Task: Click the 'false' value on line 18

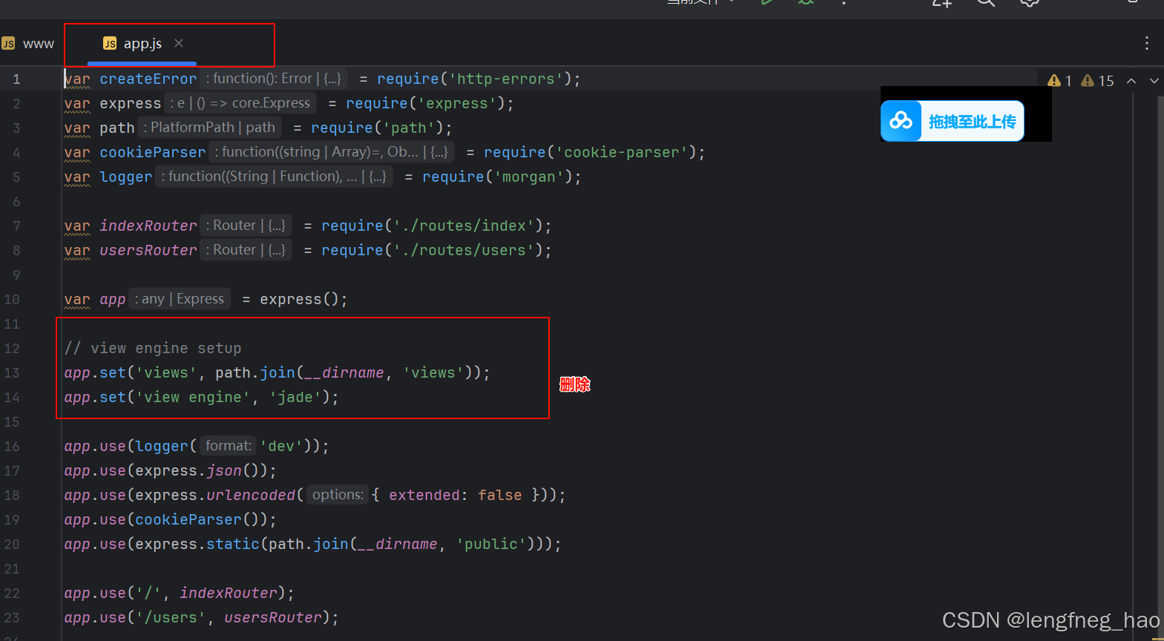Action: [x=500, y=495]
